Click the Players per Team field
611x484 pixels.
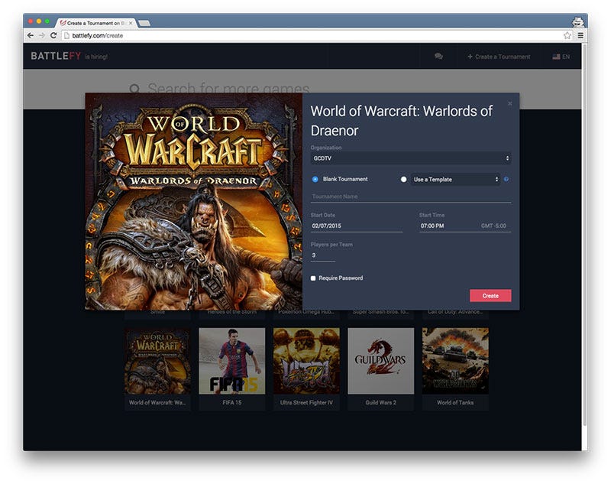point(322,255)
